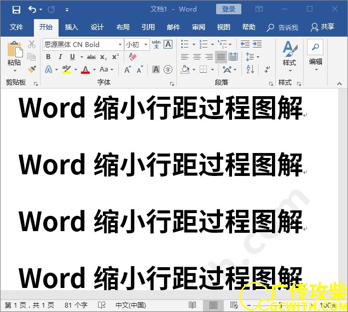Viewport: 348px width, 312px height.
Task: Apply yellow text highlight color
Action: click(x=67, y=69)
